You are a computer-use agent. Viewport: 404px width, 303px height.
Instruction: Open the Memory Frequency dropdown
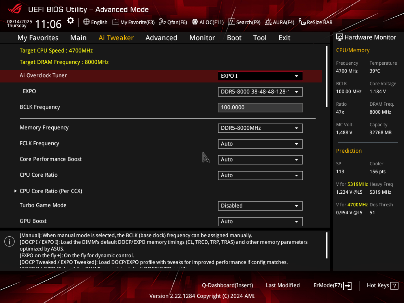[260, 128]
